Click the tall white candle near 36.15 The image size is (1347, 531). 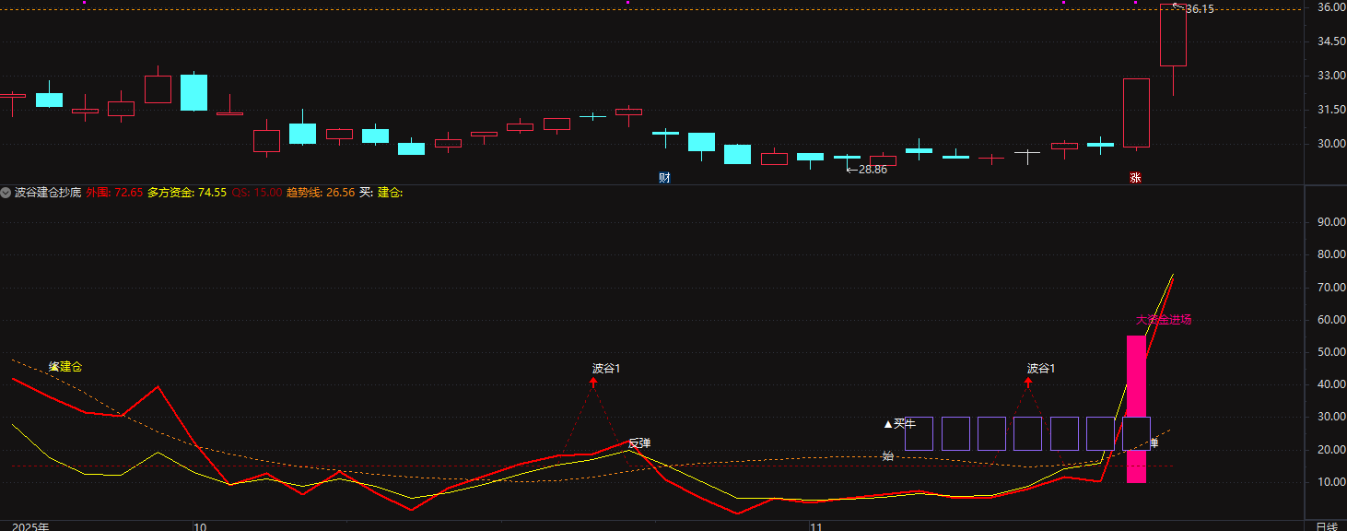1173,35
